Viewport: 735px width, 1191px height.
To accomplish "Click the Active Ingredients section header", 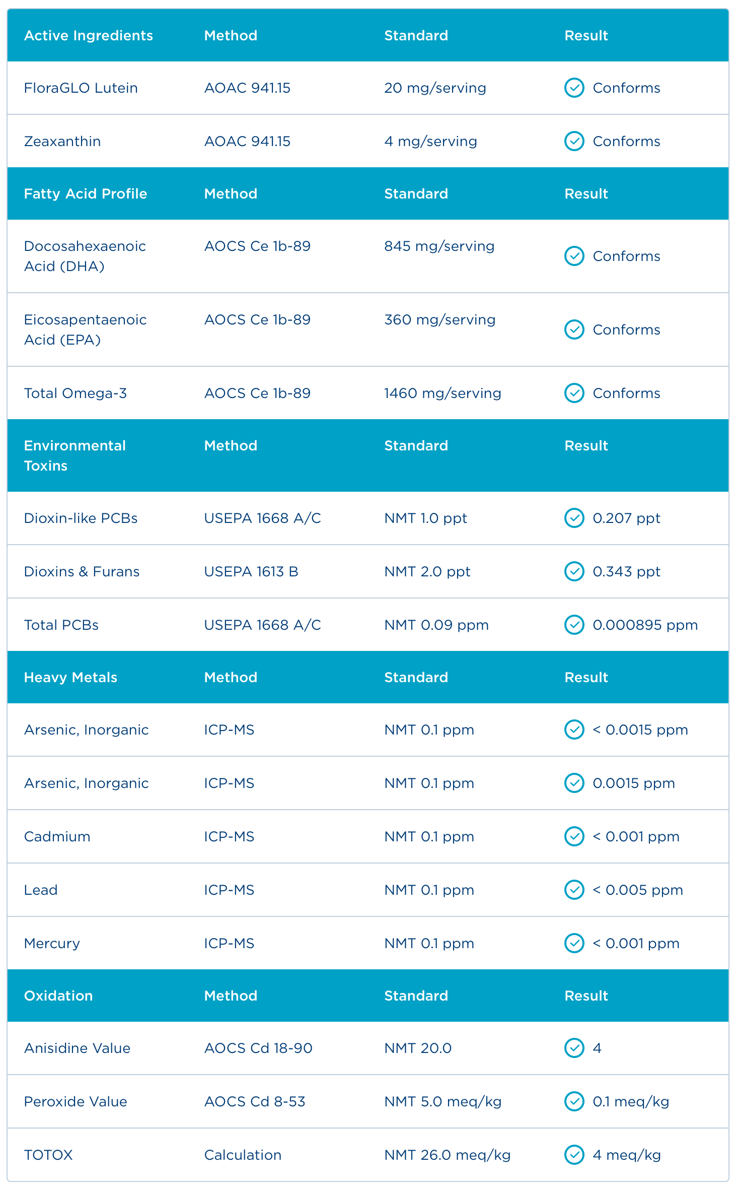I will click(x=89, y=35).
